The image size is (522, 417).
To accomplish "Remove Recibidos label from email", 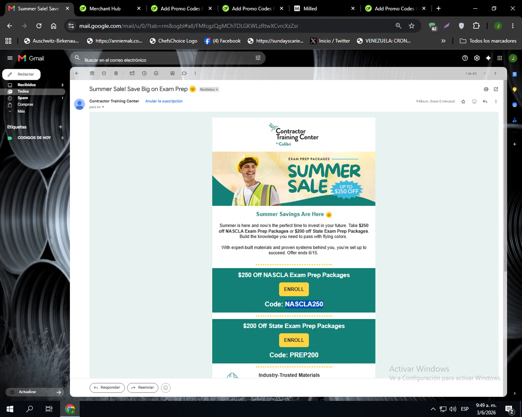I will tap(217, 89).
